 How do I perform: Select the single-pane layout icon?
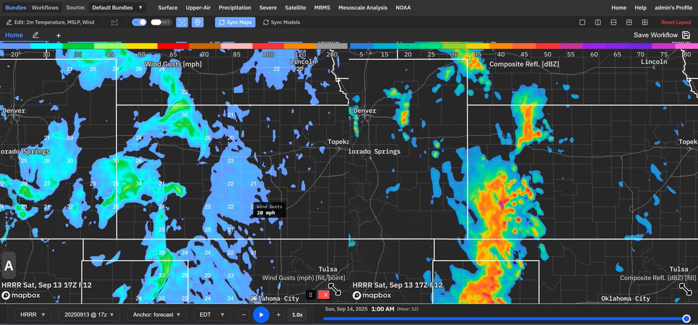[582, 22]
